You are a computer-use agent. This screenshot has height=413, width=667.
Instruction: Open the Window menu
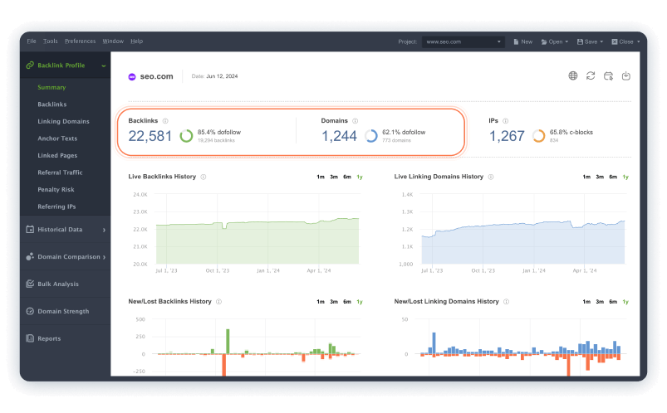tap(113, 41)
